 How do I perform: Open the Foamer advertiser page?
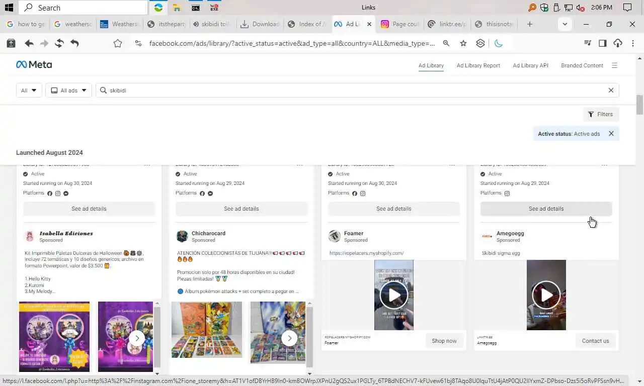click(x=354, y=233)
